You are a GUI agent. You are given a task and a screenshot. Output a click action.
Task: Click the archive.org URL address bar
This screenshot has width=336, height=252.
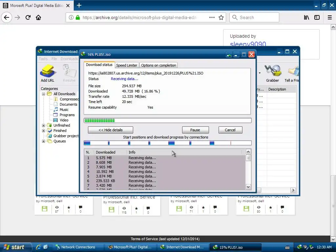click(139, 18)
